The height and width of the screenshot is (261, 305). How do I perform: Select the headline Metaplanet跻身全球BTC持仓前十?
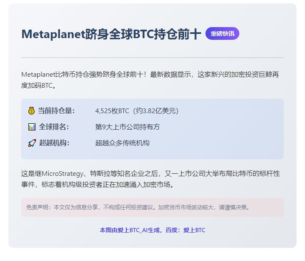(x=111, y=34)
